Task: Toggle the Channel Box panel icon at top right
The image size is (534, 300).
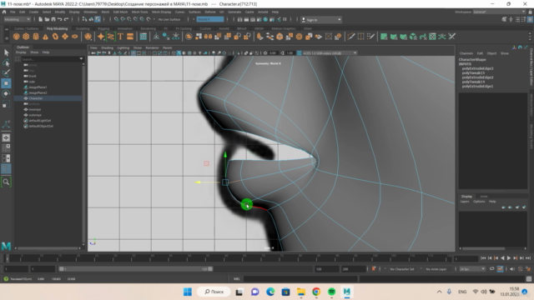Action: (530, 19)
